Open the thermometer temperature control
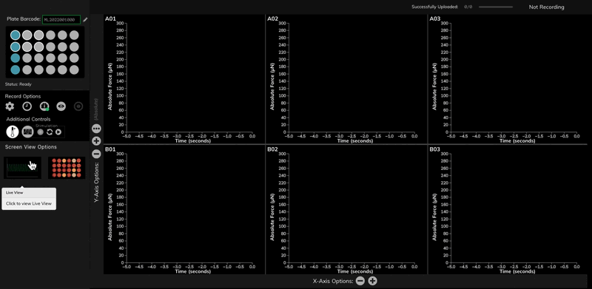Image resolution: width=592 pixels, height=289 pixels. pyautogui.click(x=13, y=132)
